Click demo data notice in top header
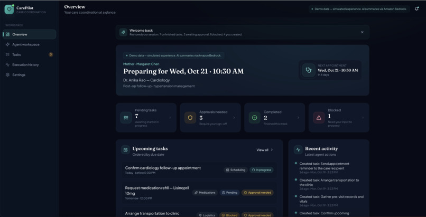The width and height of the screenshot is (426, 217). [359, 9]
